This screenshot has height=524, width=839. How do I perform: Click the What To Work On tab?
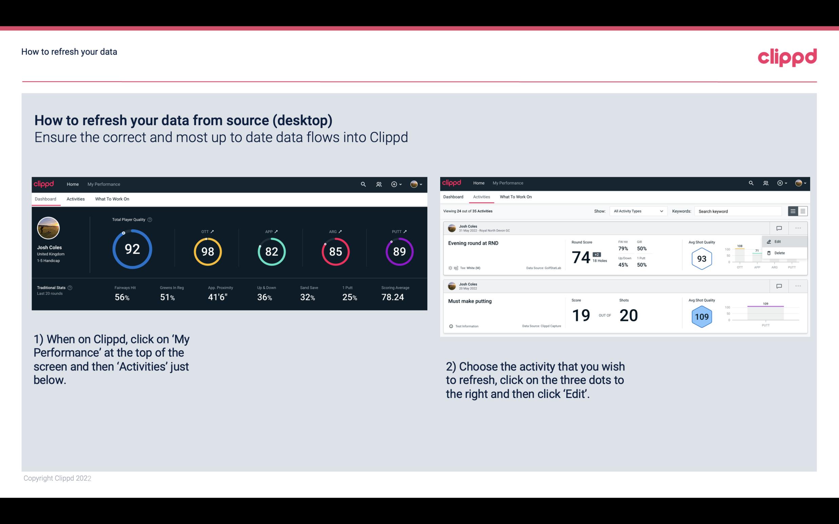point(112,199)
